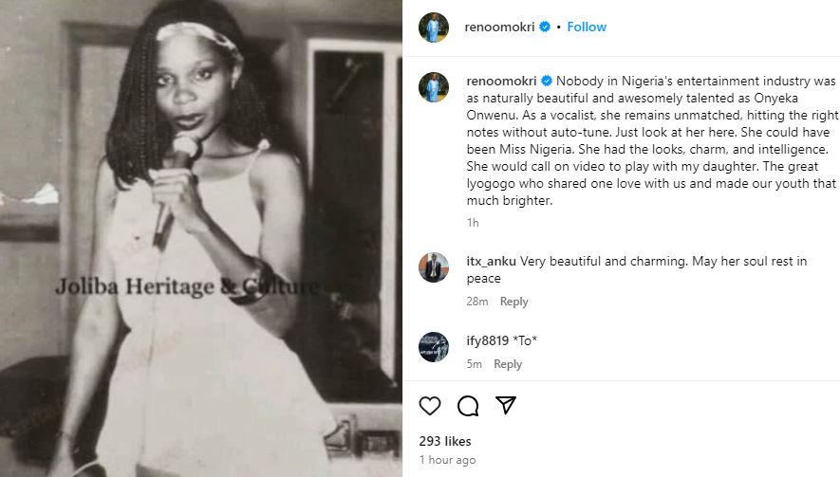Visit itx_anku's profile via username
840x477 pixels.
point(493,261)
